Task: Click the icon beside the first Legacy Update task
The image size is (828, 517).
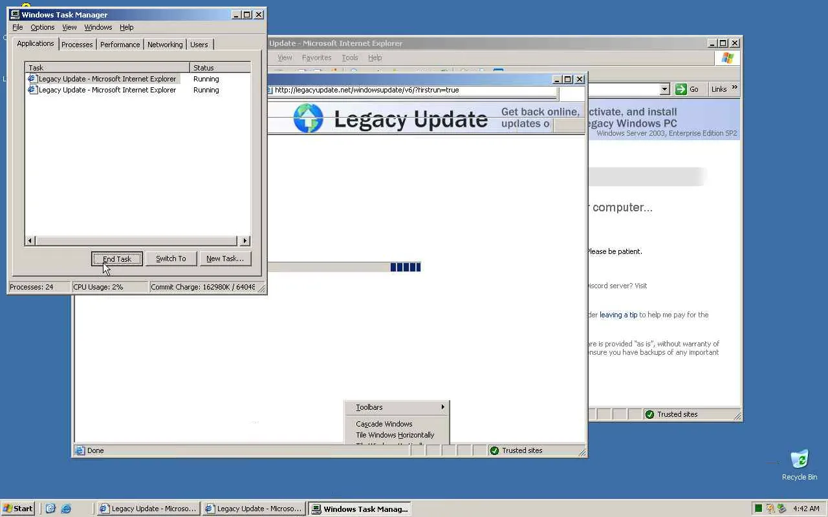Action: pos(32,79)
